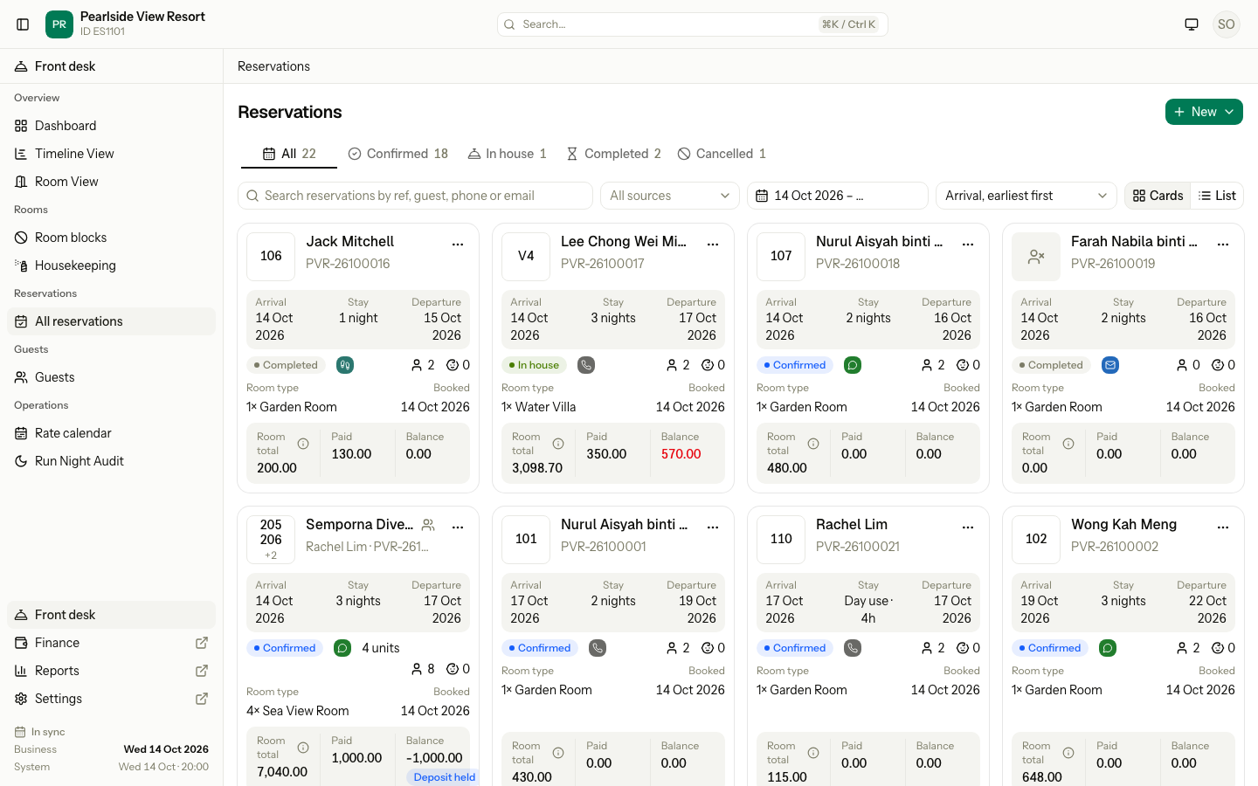
Task: Open more options for Farah Nabila card
Action: click(1223, 245)
